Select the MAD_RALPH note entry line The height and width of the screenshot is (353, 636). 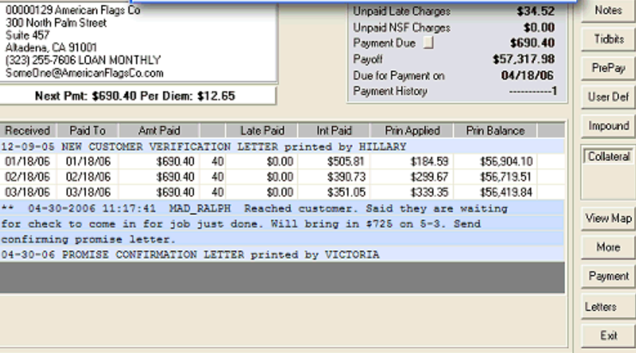[282, 208]
